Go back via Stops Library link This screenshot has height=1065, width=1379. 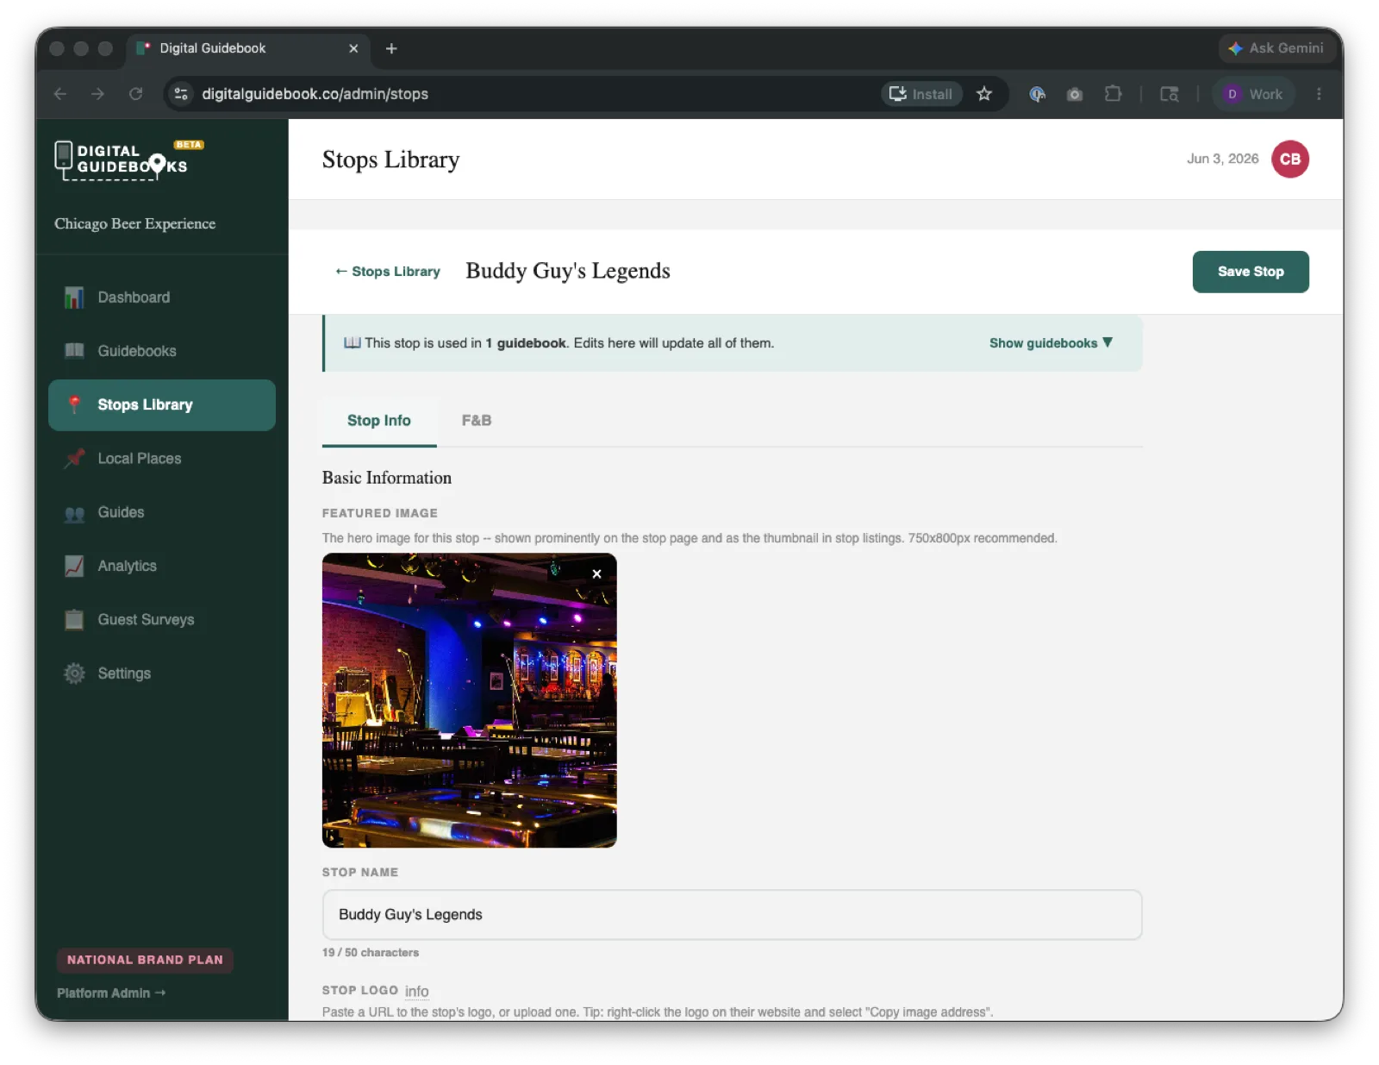click(x=387, y=272)
